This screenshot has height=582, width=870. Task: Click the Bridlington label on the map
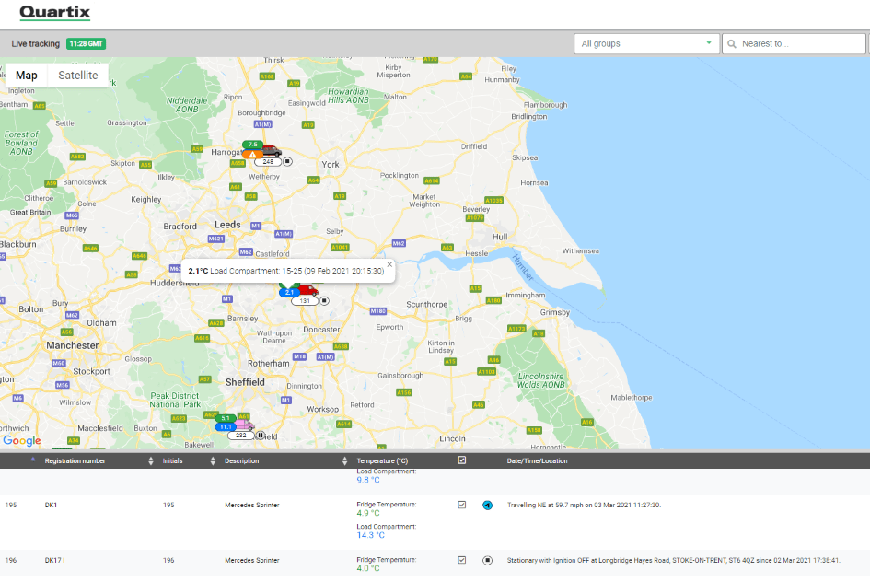pyautogui.click(x=528, y=117)
